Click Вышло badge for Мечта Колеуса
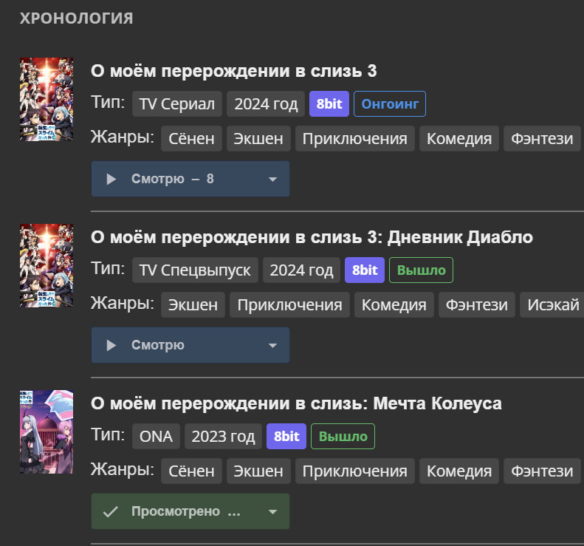This screenshot has width=584, height=546. click(x=343, y=437)
